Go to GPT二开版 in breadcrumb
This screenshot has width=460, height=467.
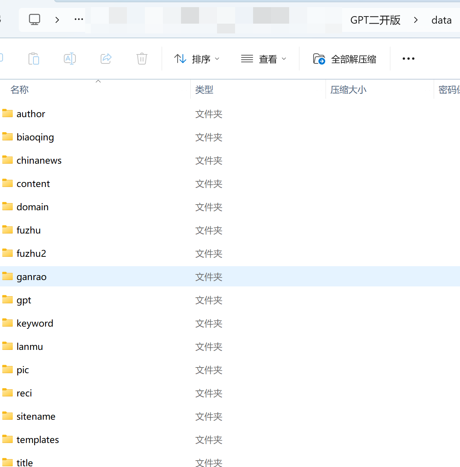(x=375, y=20)
